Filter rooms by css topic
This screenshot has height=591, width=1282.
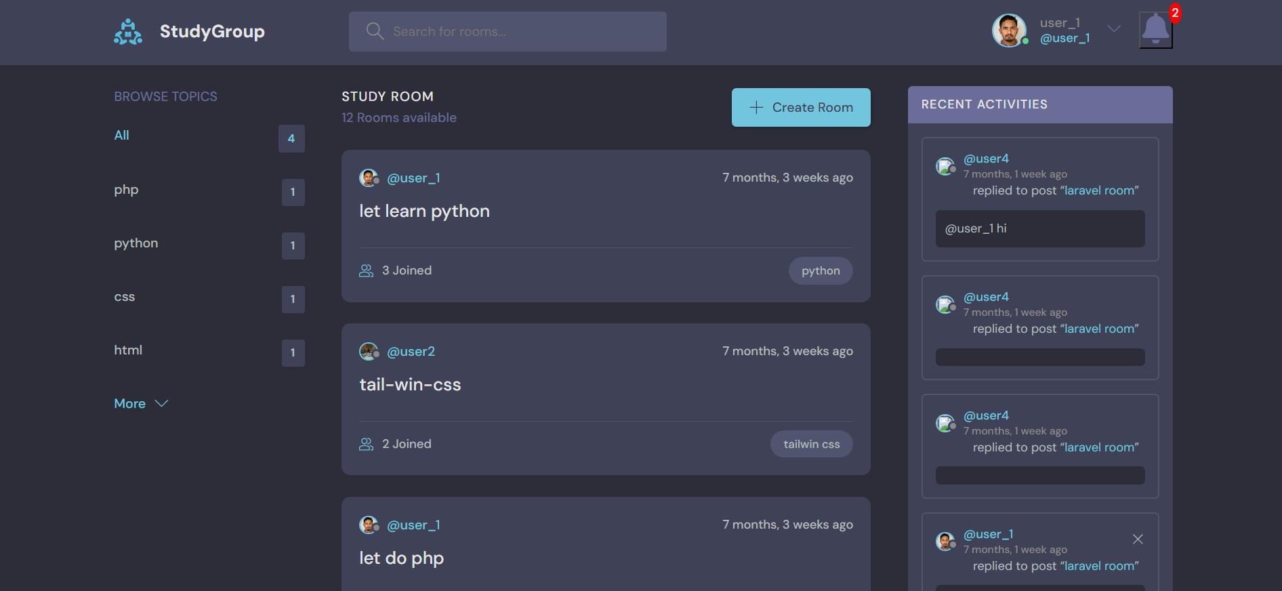(x=125, y=296)
